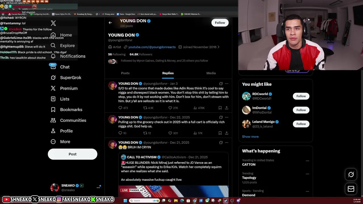This screenshot has width=363, height=204.
Task: Switch to the Posts tab
Action: click(125, 73)
